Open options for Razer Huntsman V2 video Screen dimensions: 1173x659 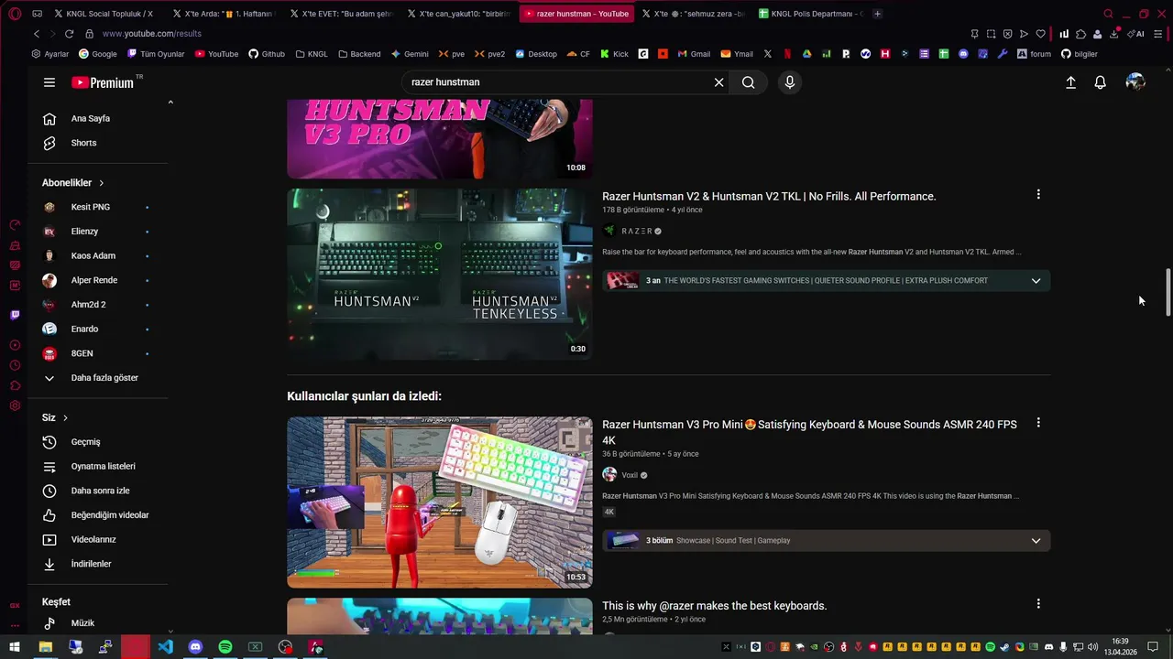point(1038,195)
